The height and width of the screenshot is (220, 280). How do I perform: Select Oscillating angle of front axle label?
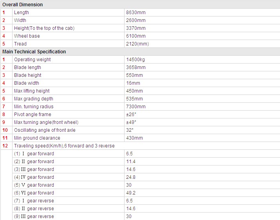click(45, 130)
